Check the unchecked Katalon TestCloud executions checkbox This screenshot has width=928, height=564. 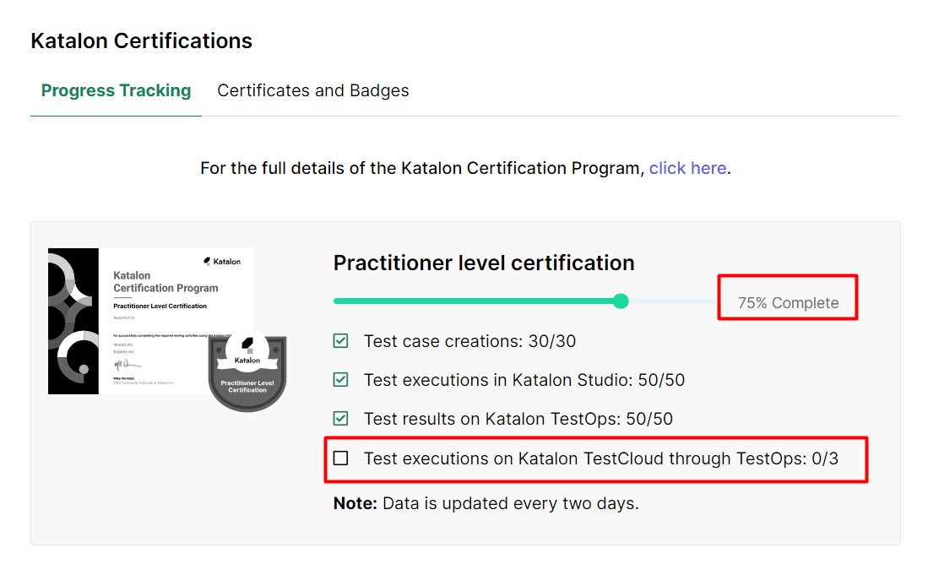point(341,458)
